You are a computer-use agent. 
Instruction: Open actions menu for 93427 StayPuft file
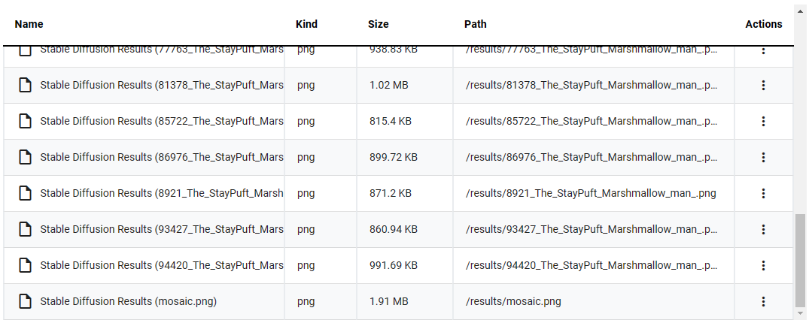tap(763, 229)
